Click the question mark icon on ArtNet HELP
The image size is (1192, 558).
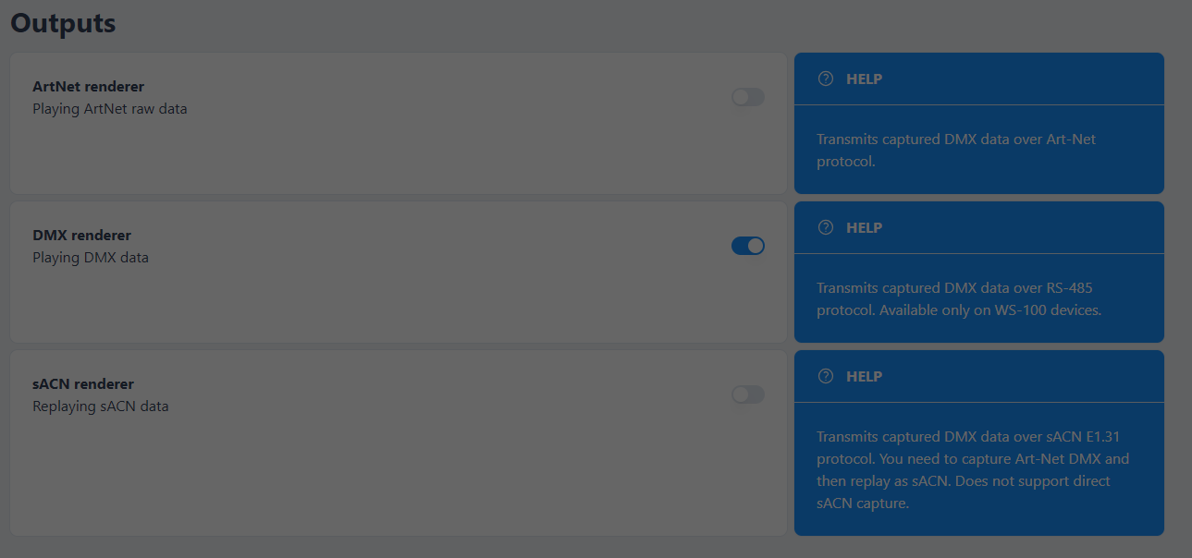[825, 79]
